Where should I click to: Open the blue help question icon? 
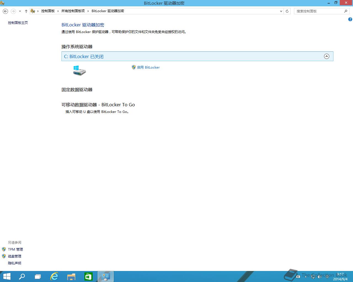(350, 19)
